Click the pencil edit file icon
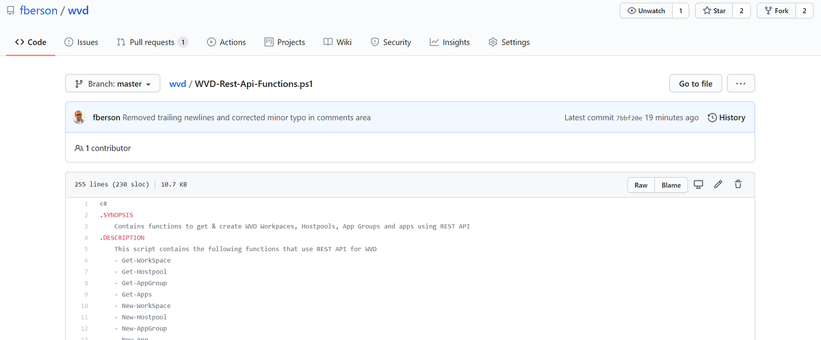 [x=718, y=185]
